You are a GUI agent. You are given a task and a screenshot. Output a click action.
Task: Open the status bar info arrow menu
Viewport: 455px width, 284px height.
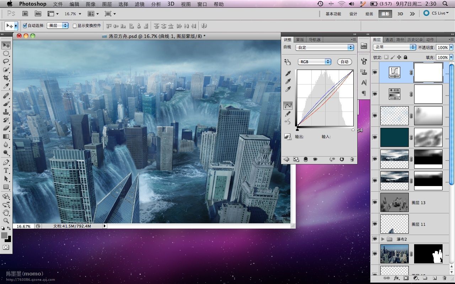tap(105, 226)
